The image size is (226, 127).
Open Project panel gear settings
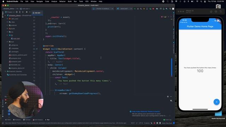[27, 12]
